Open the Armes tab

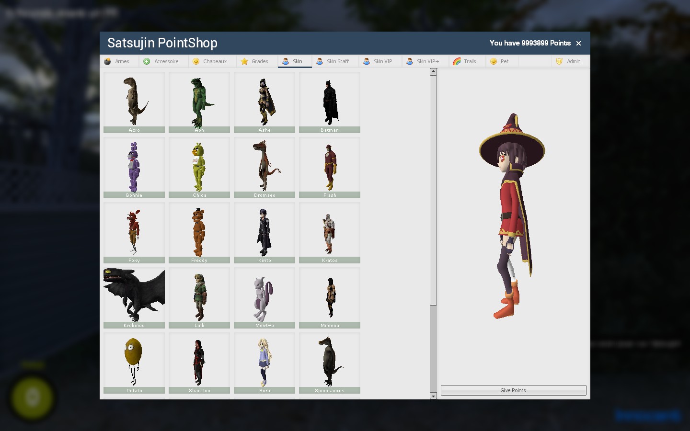119,61
